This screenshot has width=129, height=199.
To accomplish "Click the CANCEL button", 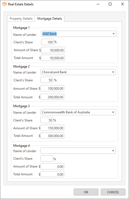I will click(x=113, y=192).
